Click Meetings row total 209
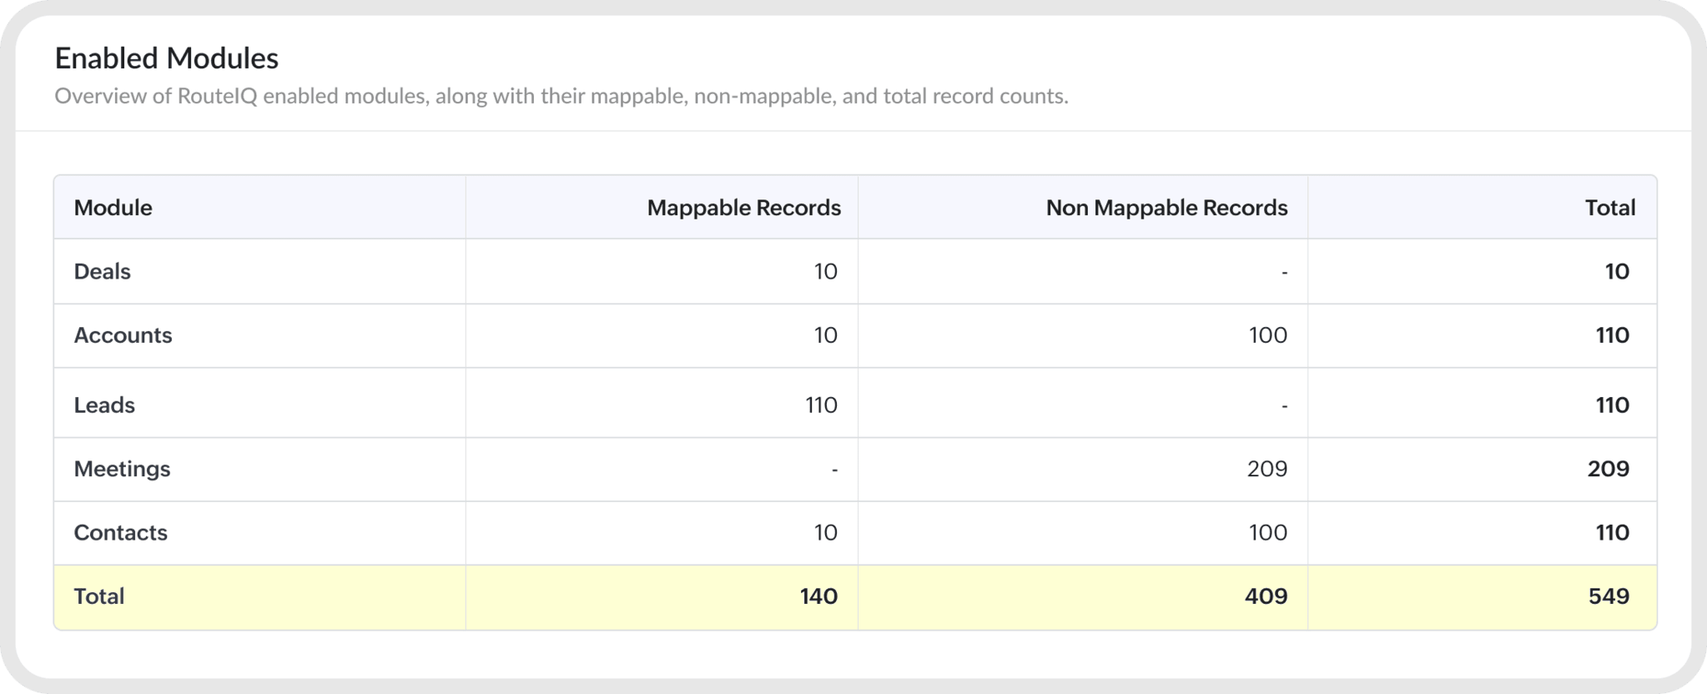 click(1608, 469)
